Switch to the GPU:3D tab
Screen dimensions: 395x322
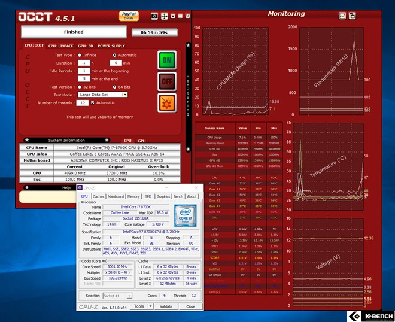[86, 46]
